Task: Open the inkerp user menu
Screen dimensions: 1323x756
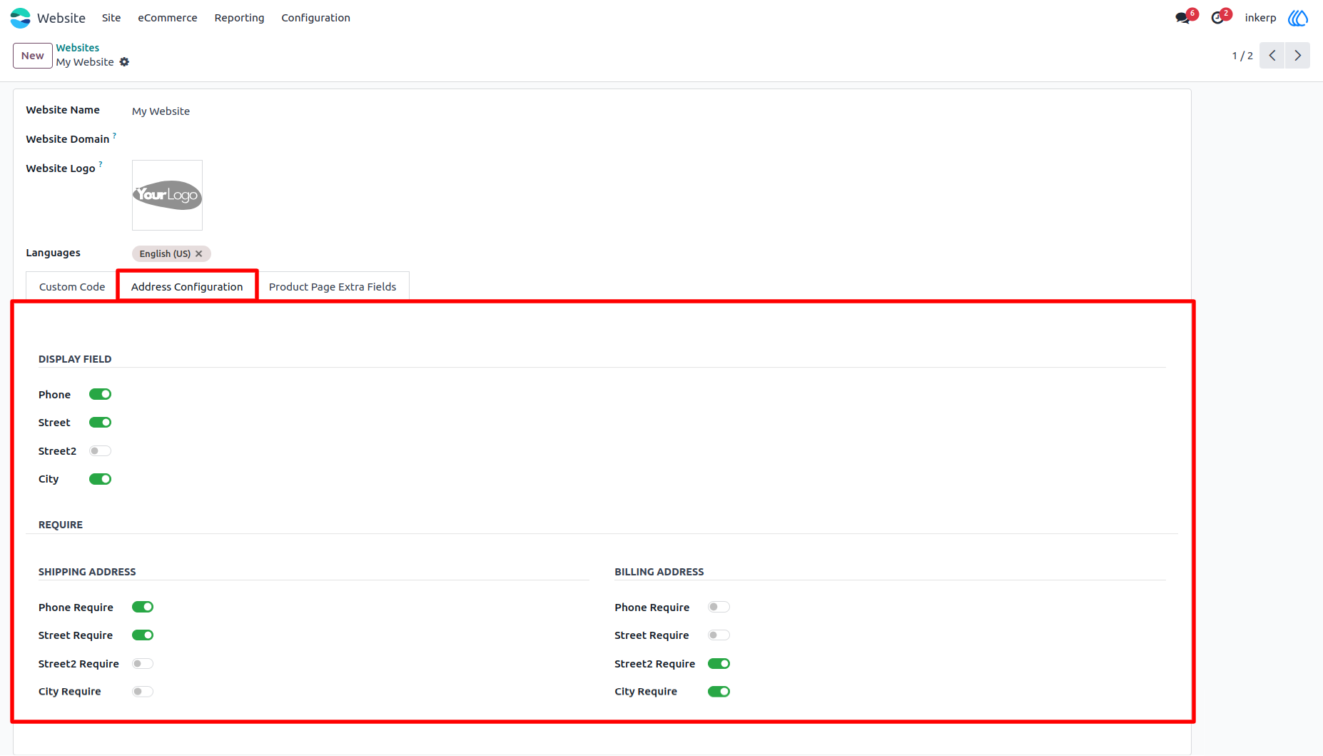Action: pos(1260,18)
